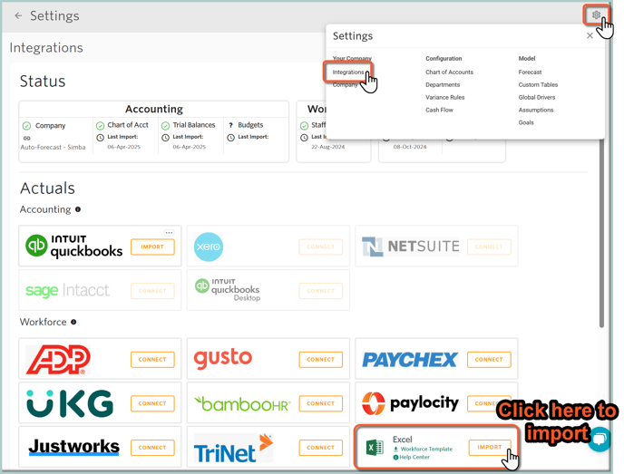Connect the Gusto integration
The width and height of the screenshot is (624, 474).
click(x=320, y=359)
